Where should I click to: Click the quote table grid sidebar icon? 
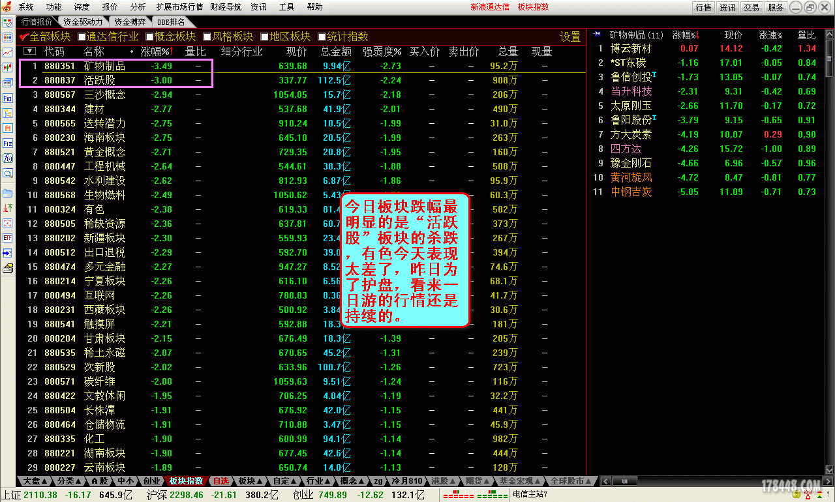[8, 38]
